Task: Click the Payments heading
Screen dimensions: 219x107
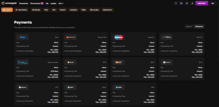Action: coord(23,22)
